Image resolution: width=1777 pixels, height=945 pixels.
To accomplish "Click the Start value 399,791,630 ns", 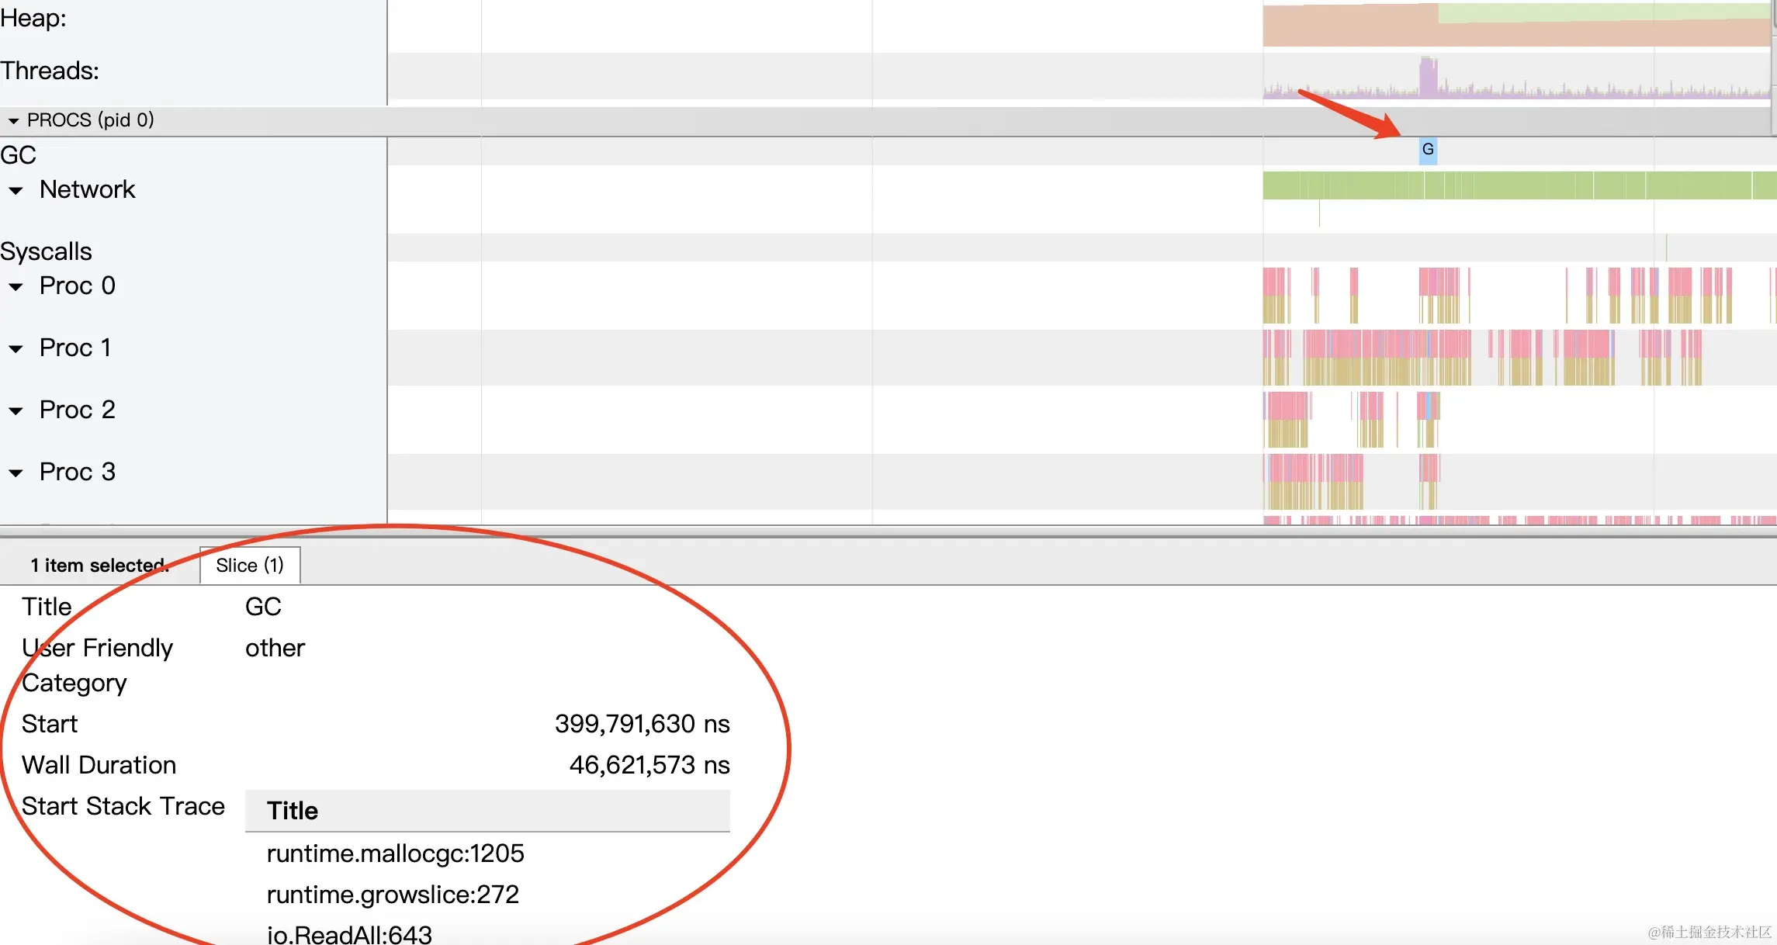I will click(x=642, y=724).
